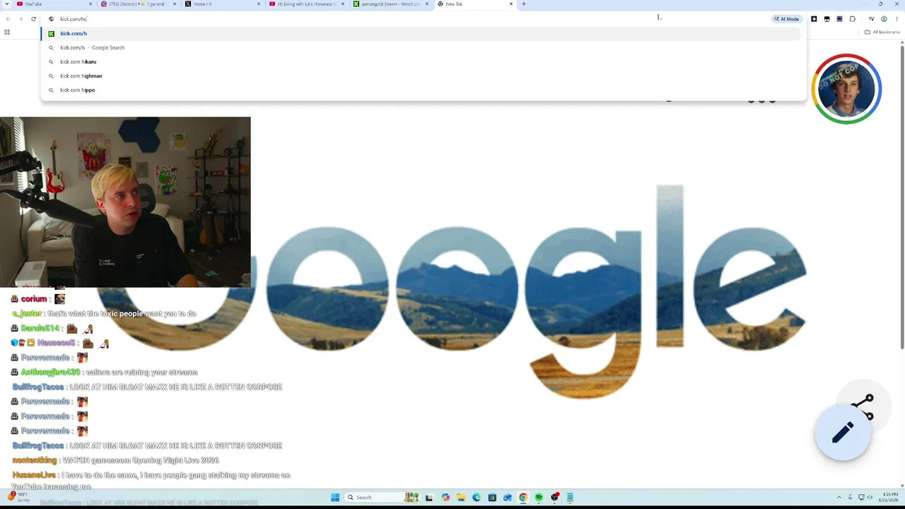905x509 pixels.
Task: Open the taskbar app left of Copilot
Action: pos(429,497)
